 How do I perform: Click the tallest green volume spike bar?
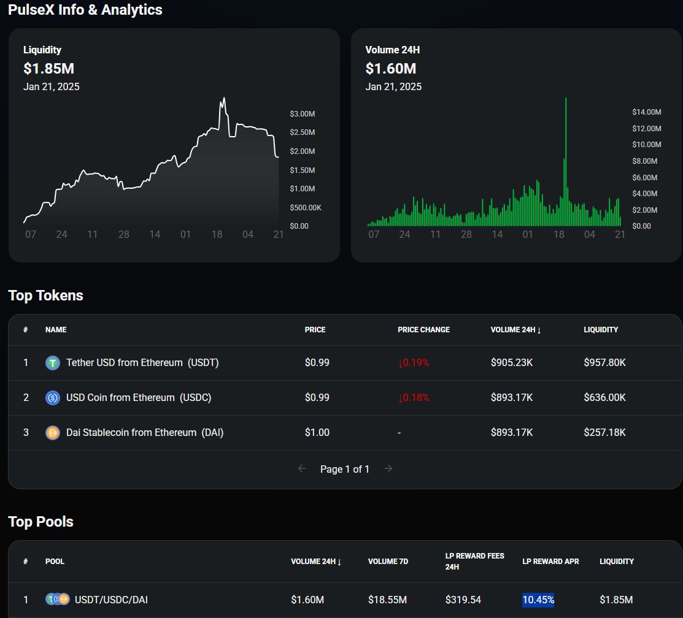coord(565,159)
